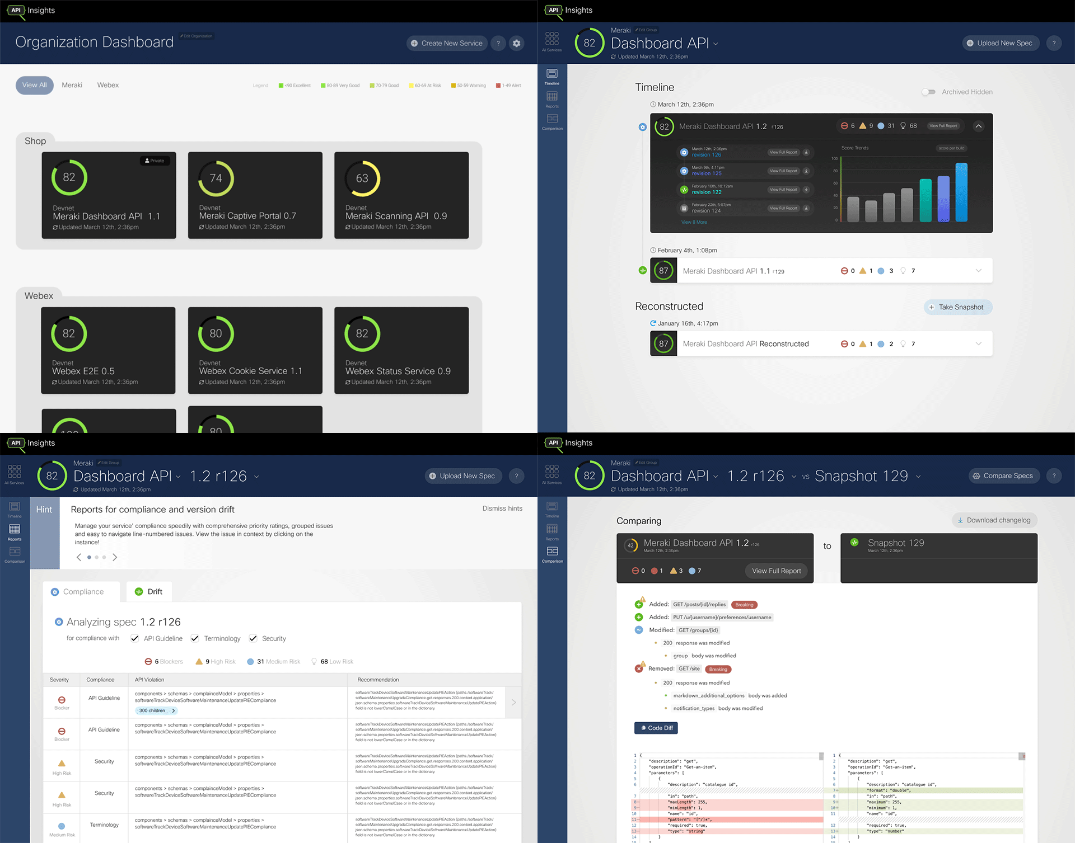1075x843 pixels.
Task: Click Take Snapshot button
Action: click(958, 307)
